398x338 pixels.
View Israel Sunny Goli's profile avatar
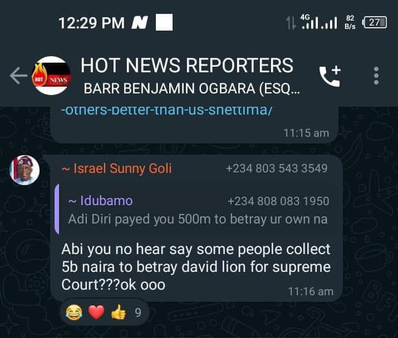tap(24, 170)
